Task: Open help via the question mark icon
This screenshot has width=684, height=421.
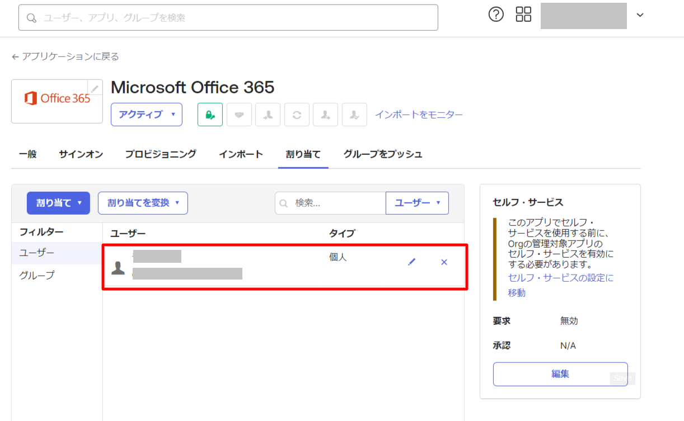Action: [x=496, y=15]
